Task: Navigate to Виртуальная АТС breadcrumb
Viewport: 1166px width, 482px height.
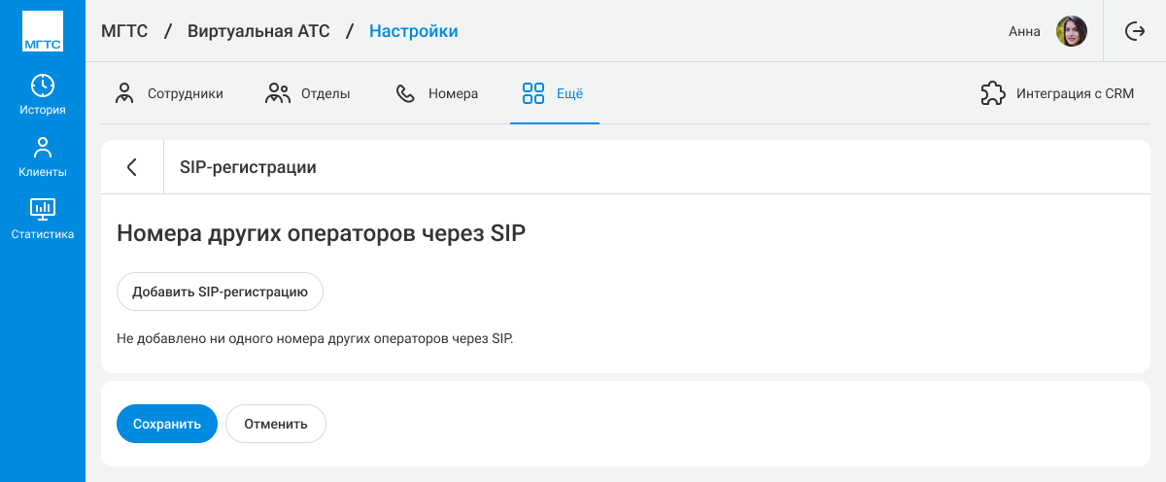Action: 258,31
